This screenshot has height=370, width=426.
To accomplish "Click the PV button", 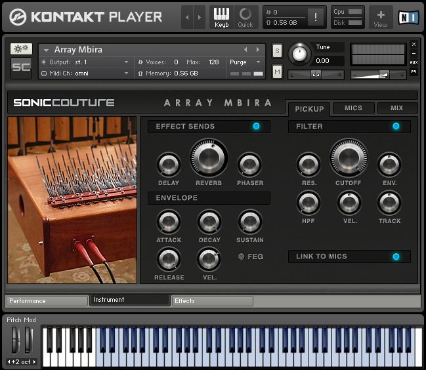I will point(414,72).
